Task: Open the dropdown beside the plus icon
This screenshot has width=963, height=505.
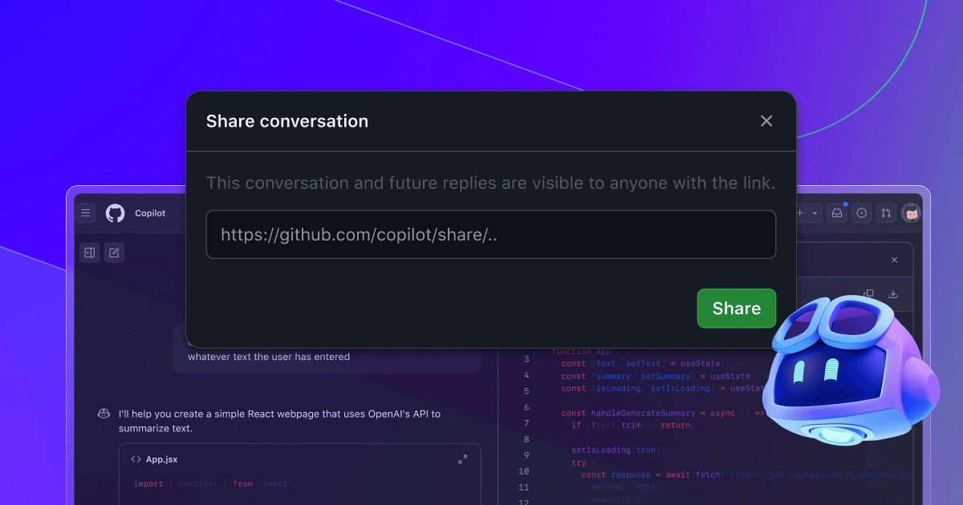Action: click(x=815, y=212)
